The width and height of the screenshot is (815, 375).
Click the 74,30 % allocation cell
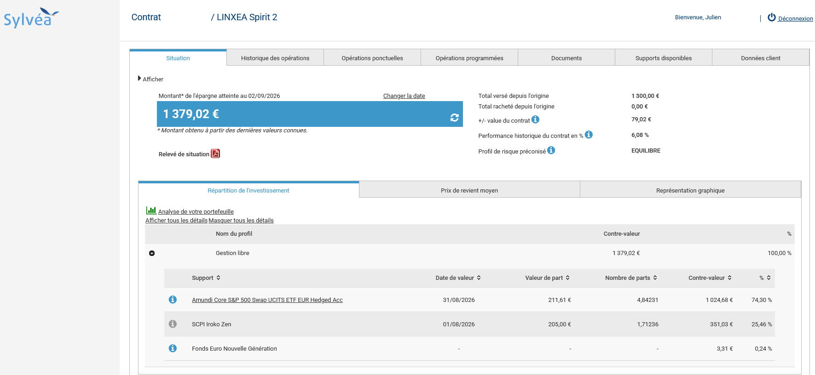pyautogui.click(x=762, y=300)
